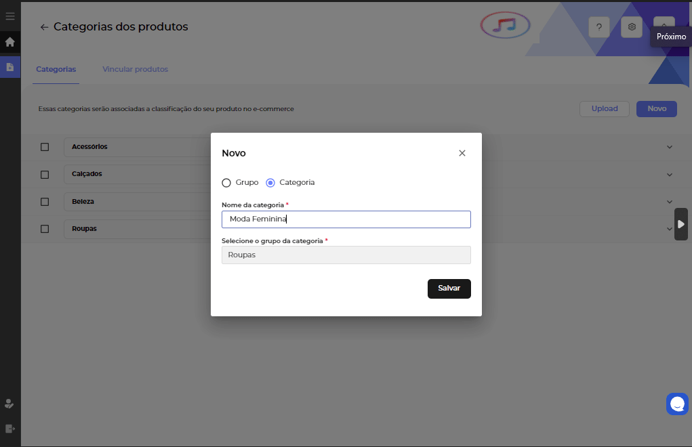Tick the checkbox next to Acessórios
692x447 pixels.
pyautogui.click(x=45, y=147)
